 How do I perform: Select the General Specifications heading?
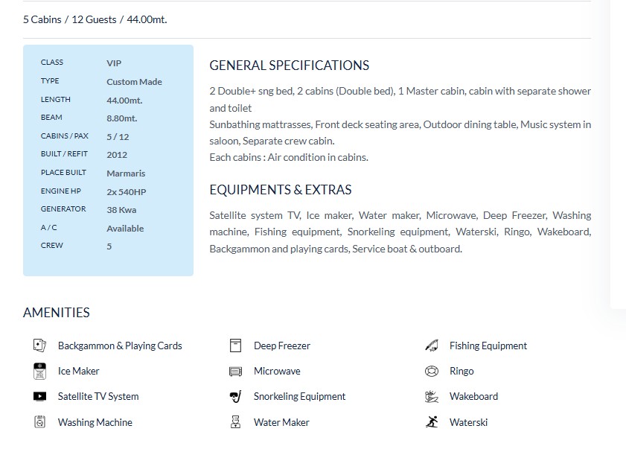289,65
